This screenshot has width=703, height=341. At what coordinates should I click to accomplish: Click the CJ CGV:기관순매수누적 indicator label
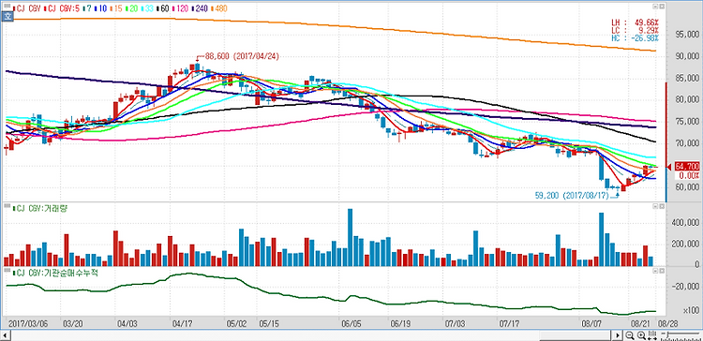click(56, 273)
